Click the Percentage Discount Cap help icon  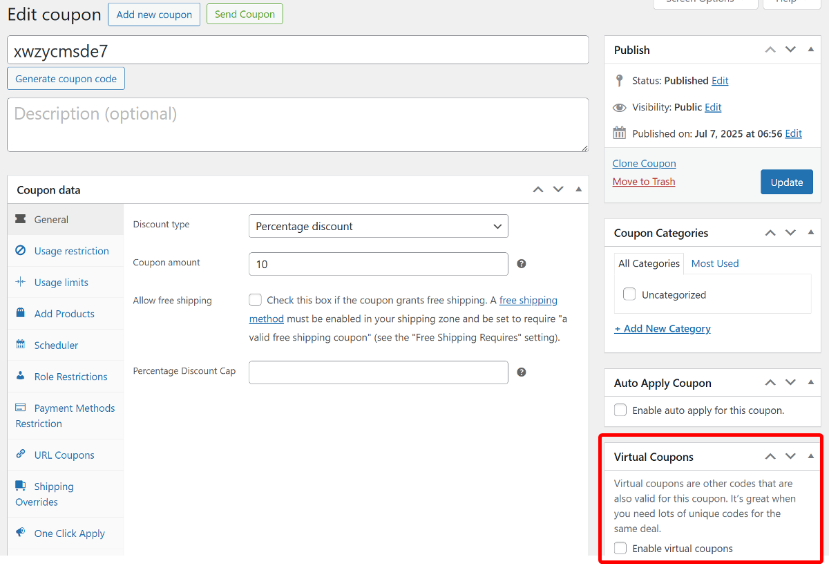[522, 372]
